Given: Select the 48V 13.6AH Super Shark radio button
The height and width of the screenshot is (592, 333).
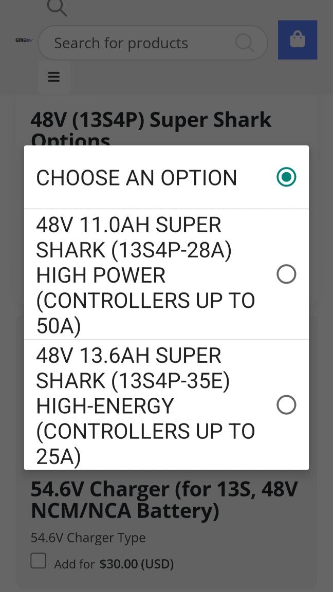Looking at the screenshot, I should [286, 405].
